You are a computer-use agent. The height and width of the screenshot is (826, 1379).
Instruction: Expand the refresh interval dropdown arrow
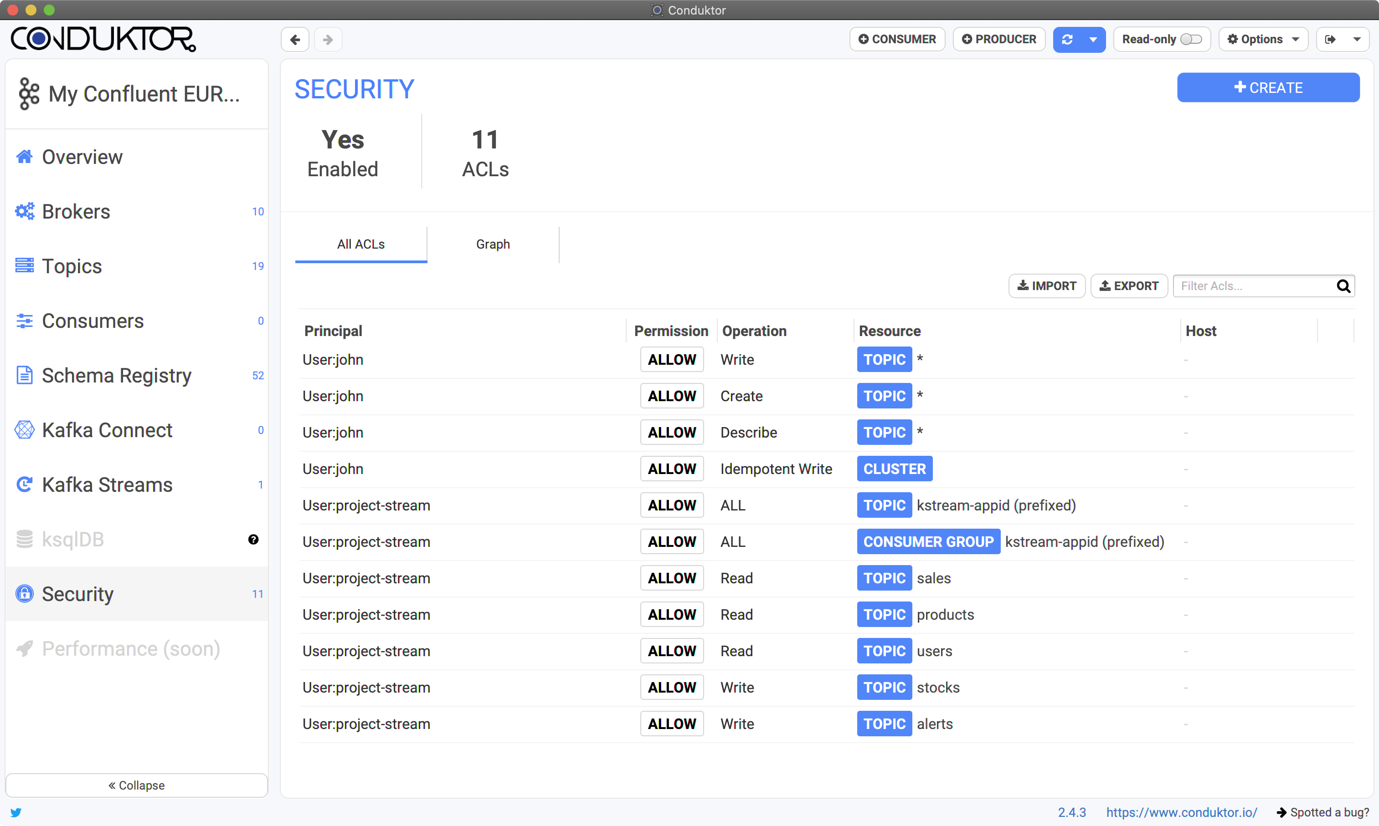(1093, 40)
